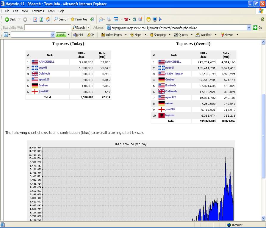This screenshot has width=266, height=228.
Task: Open the View menu
Action: [25, 11]
